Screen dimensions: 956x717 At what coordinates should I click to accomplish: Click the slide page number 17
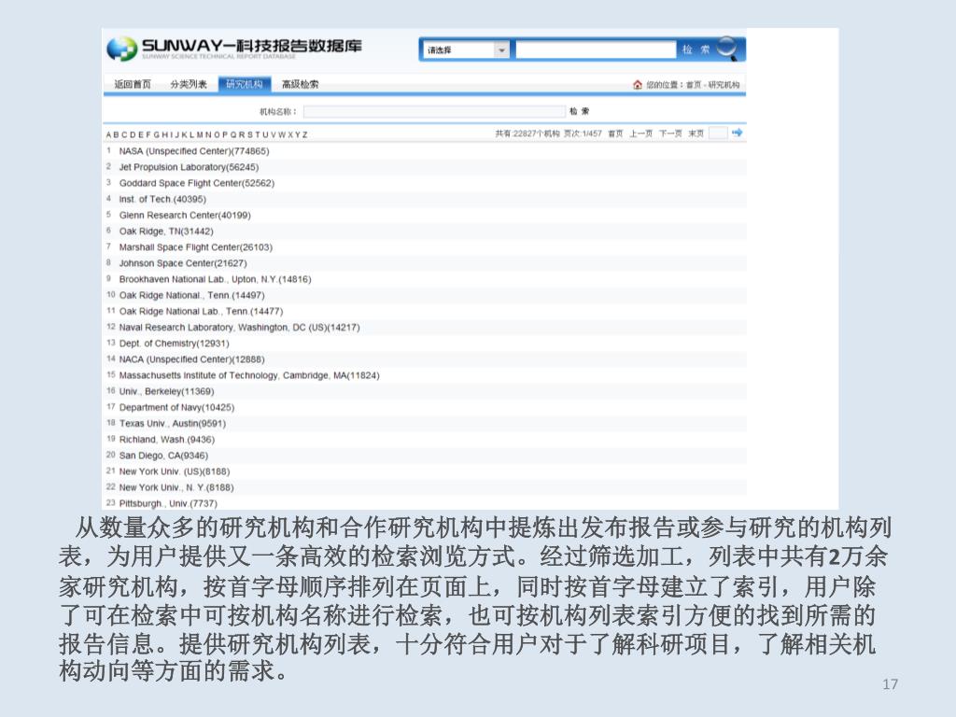click(x=890, y=684)
